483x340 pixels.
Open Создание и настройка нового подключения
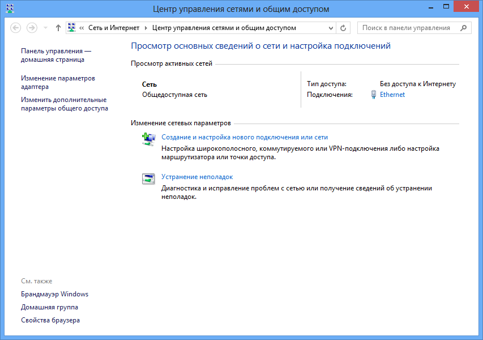[x=245, y=137]
